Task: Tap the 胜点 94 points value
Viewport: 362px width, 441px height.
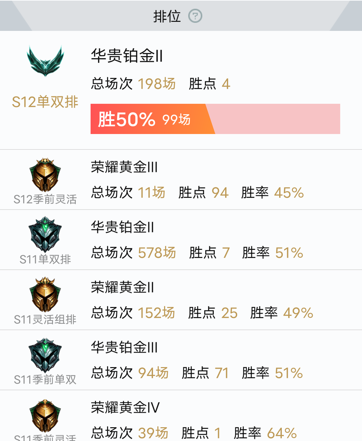Action: pos(203,192)
